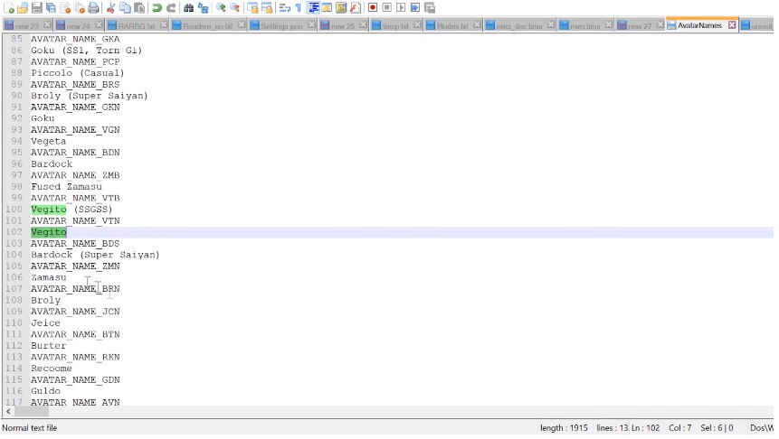This screenshot has height=439, width=779.
Task: Copy selection using toolbar icon
Action: coord(125,7)
